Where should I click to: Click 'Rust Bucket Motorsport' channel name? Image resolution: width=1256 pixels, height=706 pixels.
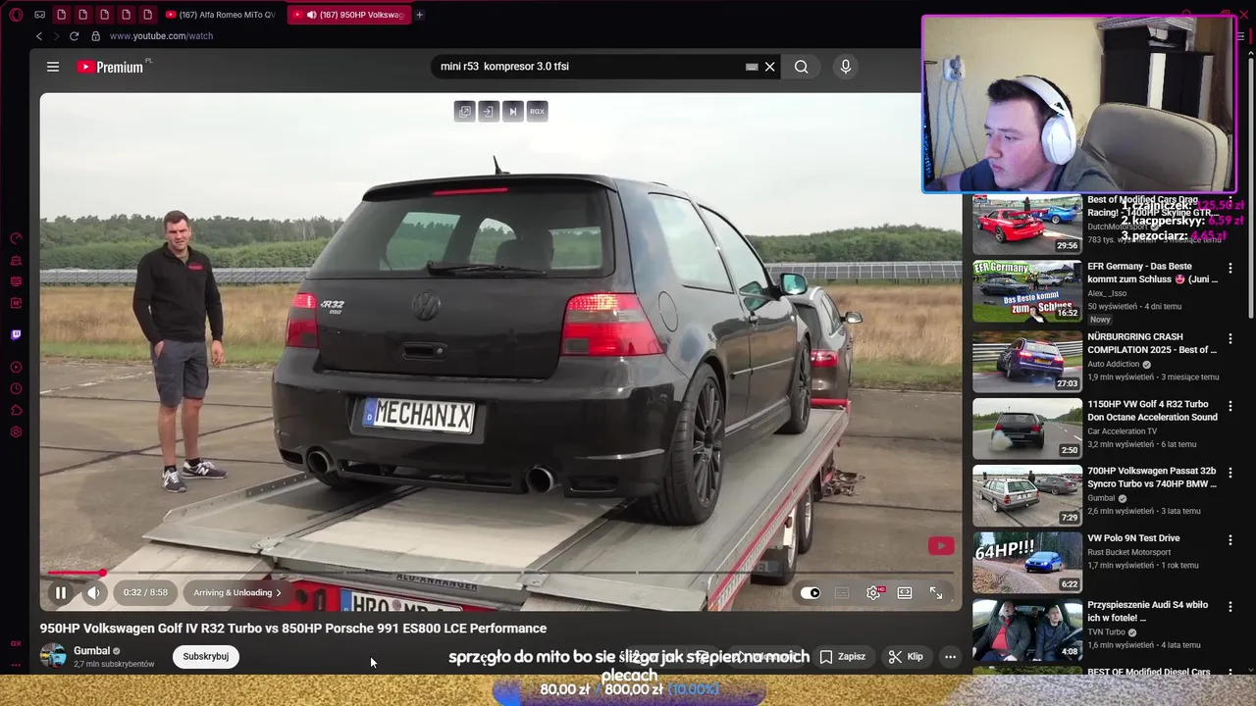pos(1129,552)
